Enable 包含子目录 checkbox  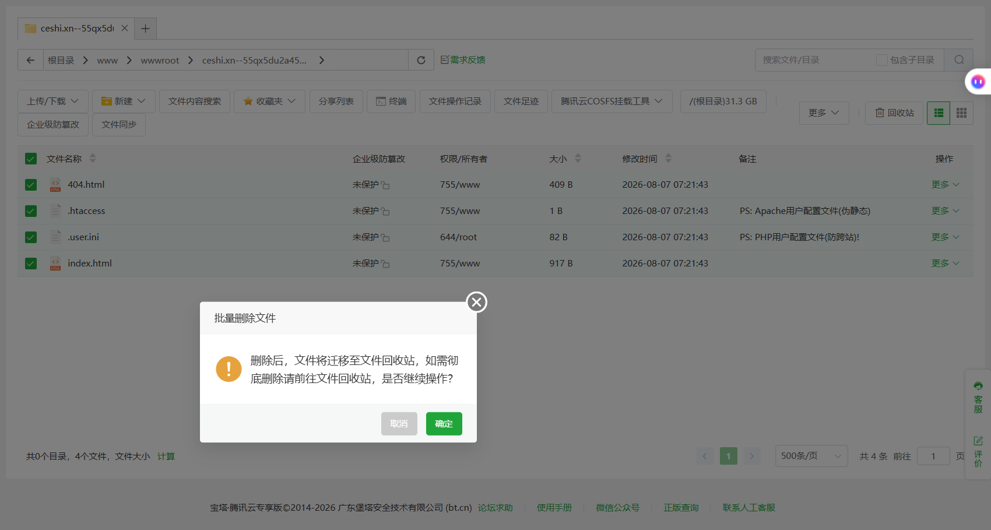pos(881,60)
